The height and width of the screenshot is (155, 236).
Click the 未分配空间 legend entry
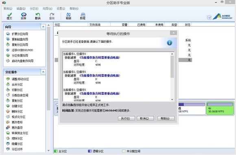131,151
